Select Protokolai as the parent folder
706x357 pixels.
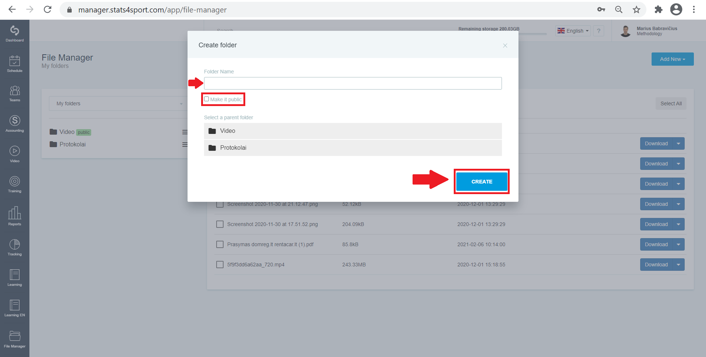(353, 148)
